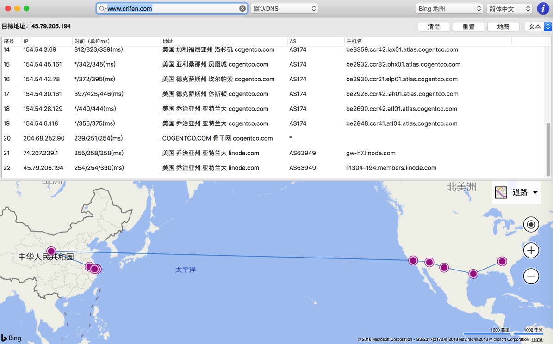The width and height of the screenshot is (553, 344).
Task: Click address COGENTCO.COM 骨干网 cogentco.com
Action: coord(217,139)
